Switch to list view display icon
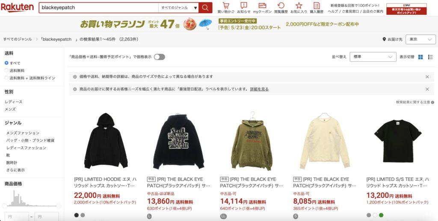The height and width of the screenshot is (221, 438). point(430,57)
